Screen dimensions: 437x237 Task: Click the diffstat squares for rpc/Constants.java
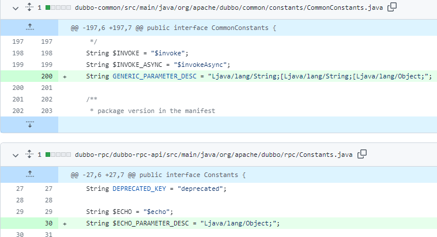58,155
